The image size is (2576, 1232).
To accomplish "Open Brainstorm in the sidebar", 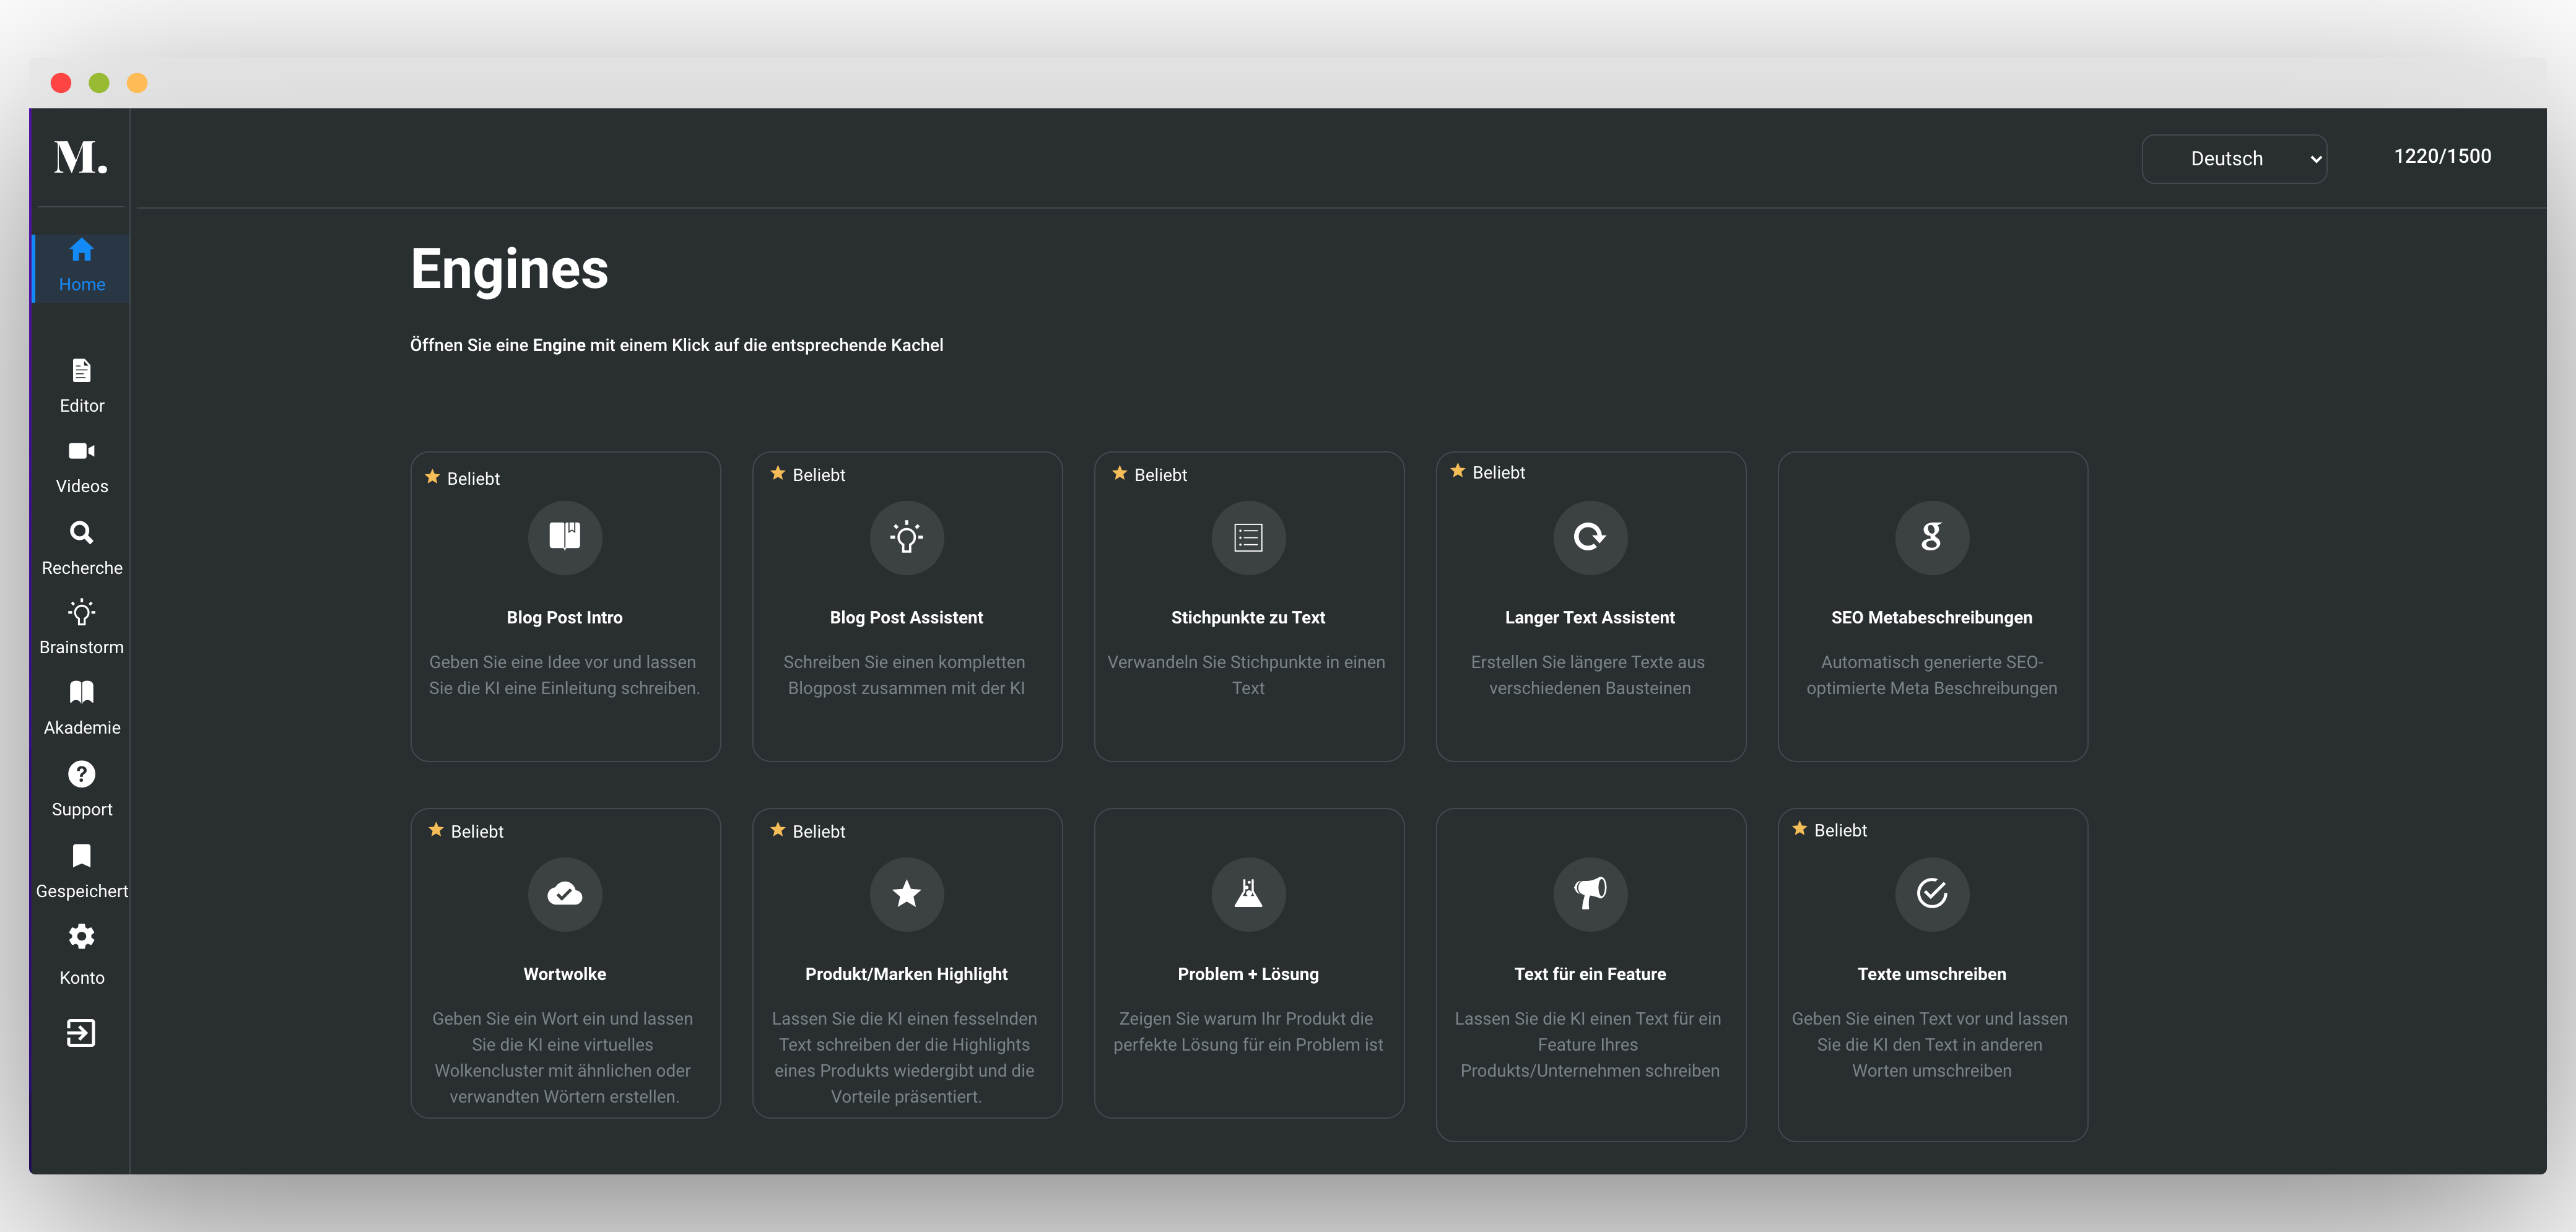I will click(x=82, y=627).
